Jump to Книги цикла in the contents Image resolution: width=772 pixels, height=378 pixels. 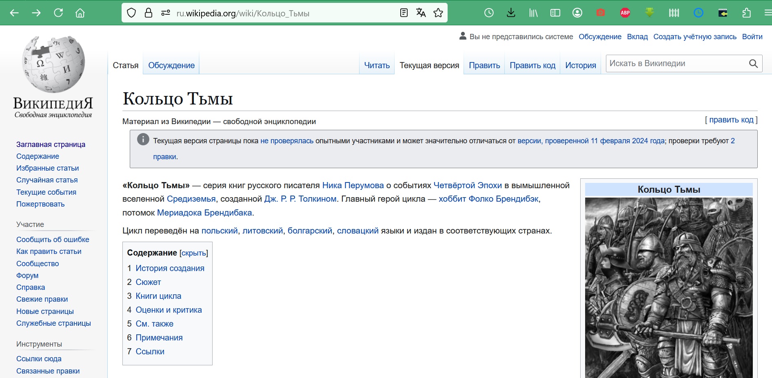pyautogui.click(x=158, y=296)
